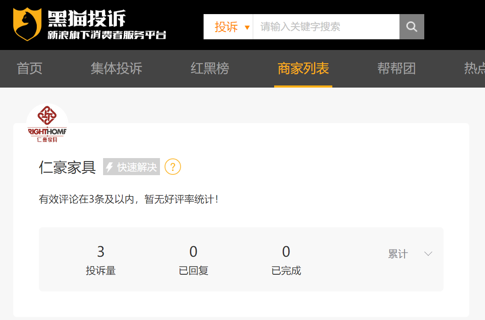Open the 仁豪家具 Righthome merchant logo
The height and width of the screenshot is (320, 485).
pyautogui.click(x=47, y=125)
